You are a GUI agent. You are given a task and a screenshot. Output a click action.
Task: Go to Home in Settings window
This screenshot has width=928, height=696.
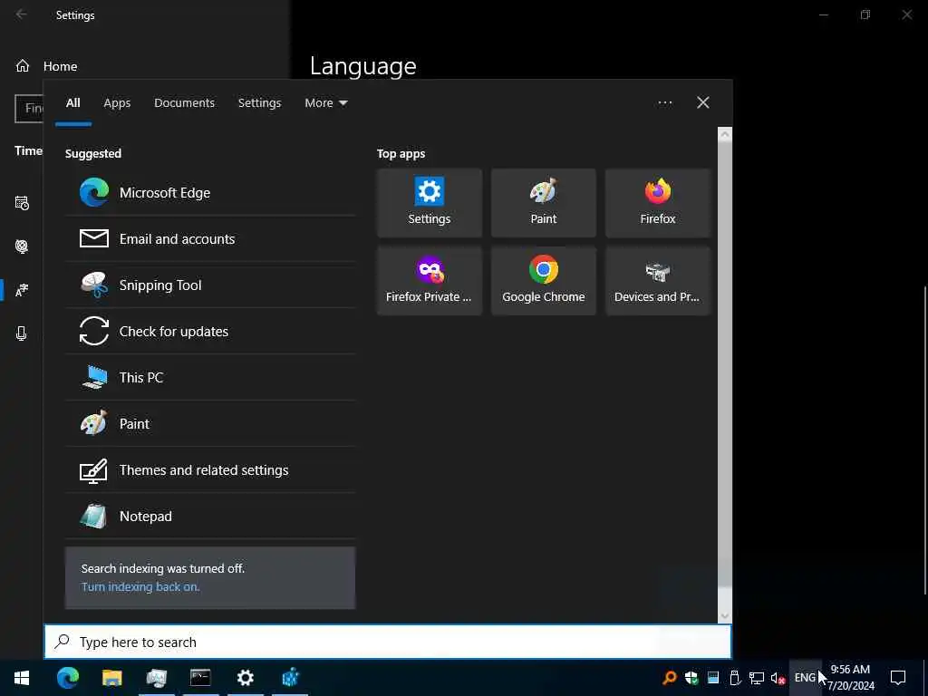coord(46,66)
